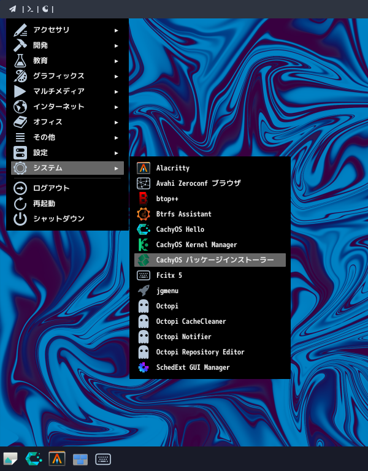Click the "オフィス" label text
368x471 pixels.
[x=48, y=122]
